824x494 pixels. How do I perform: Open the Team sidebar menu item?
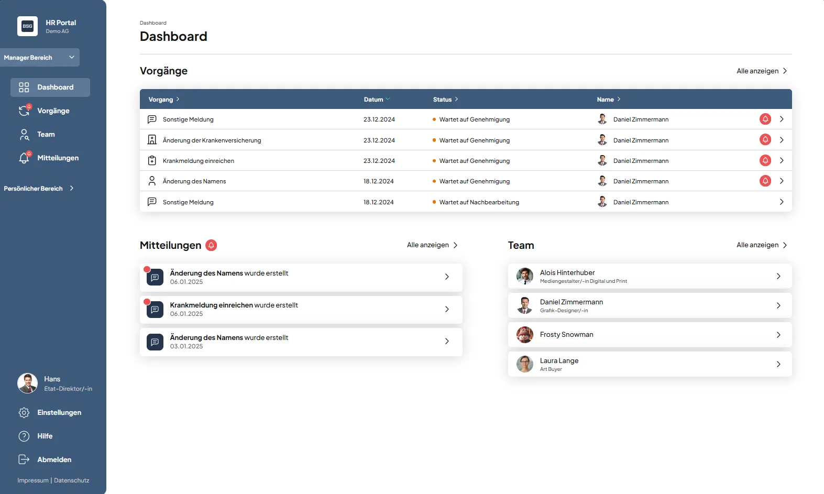[x=46, y=135]
